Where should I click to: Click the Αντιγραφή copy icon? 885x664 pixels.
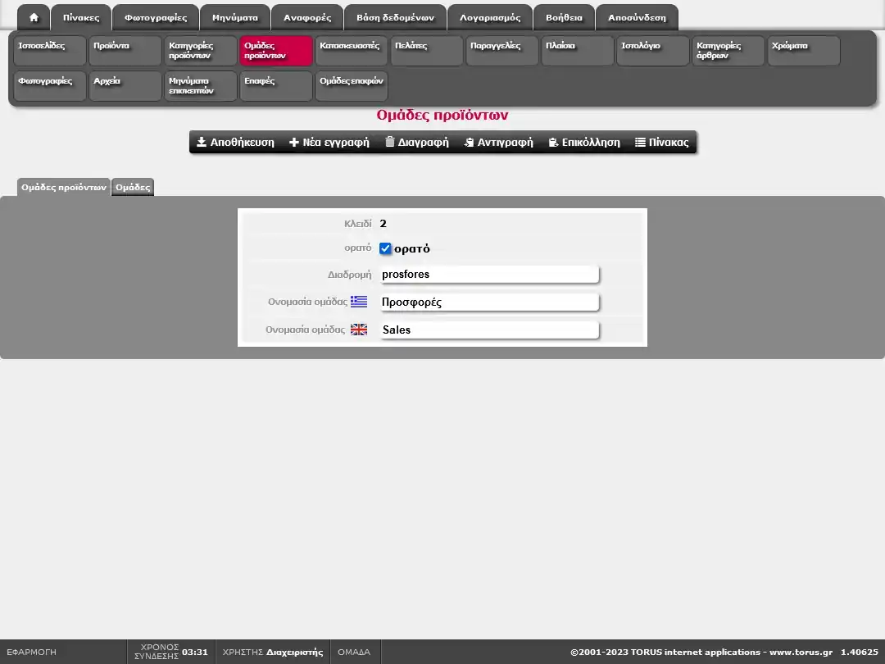[x=470, y=143]
